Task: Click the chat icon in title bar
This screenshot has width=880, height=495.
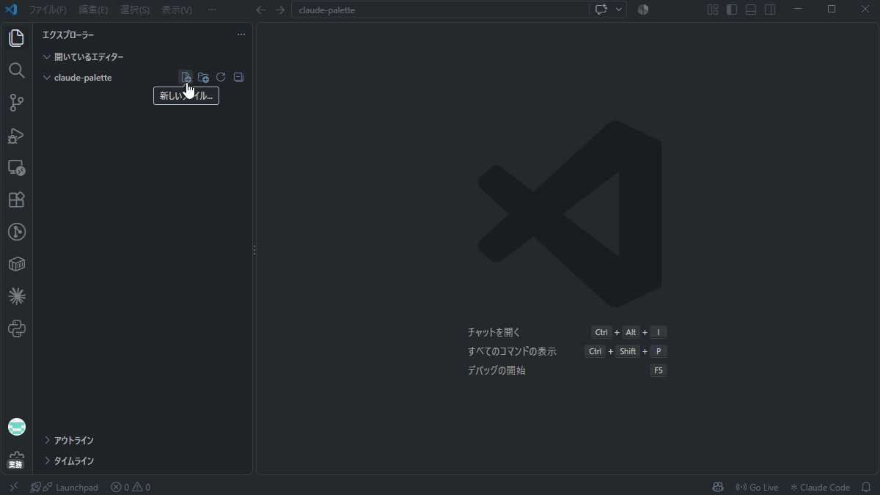Action: tap(601, 10)
